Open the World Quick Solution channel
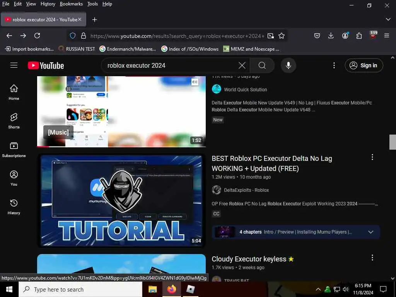 [245, 89]
